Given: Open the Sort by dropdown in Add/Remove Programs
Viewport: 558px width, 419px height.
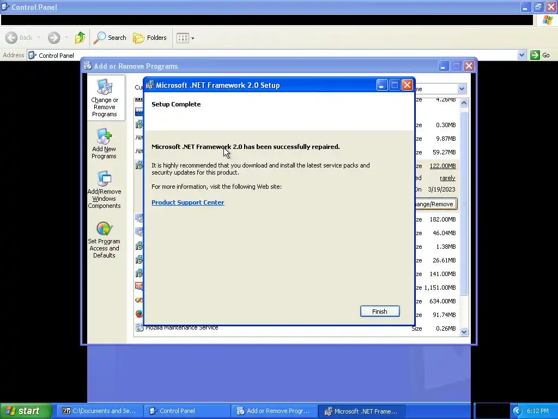Looking at the screenshot, I should pyautogui.click(x=462, y=89).
